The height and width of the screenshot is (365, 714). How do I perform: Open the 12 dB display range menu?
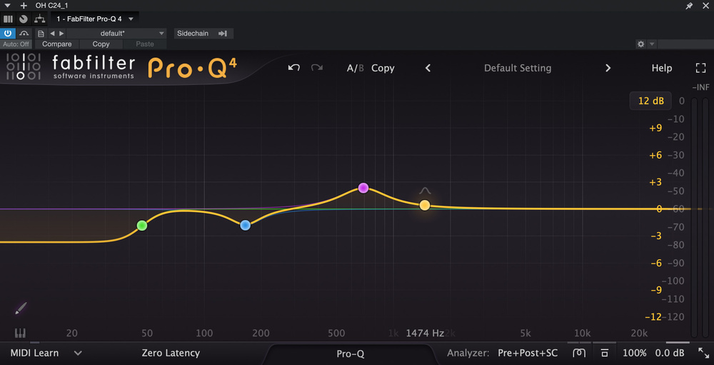(650, 101)
